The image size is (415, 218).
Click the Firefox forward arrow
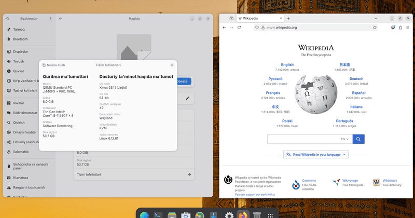(x=231, y=28)
